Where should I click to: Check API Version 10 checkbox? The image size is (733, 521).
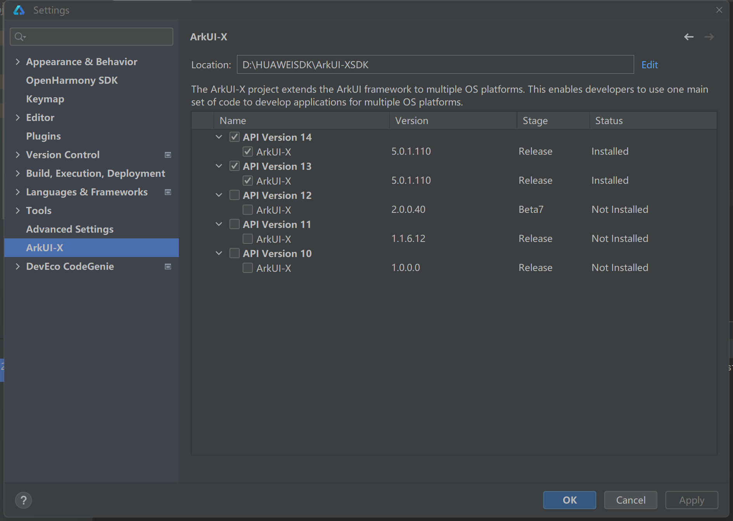click(234, 253)
